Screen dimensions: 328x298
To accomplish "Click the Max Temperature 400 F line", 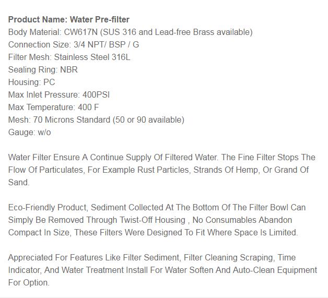I will point(53,107).
